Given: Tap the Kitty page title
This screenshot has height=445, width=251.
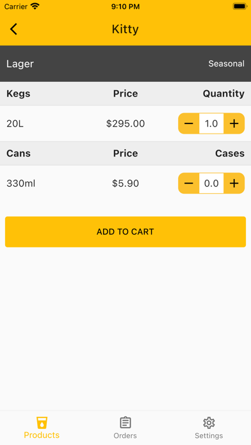Looking at the screenshot, I should point(125,29).
